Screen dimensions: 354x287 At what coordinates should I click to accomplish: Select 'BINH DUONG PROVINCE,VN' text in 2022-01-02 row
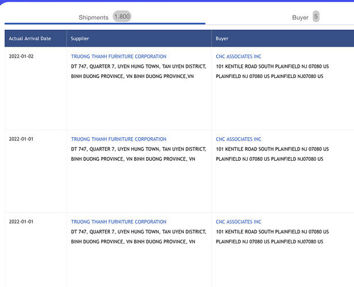tap(132, 76)
